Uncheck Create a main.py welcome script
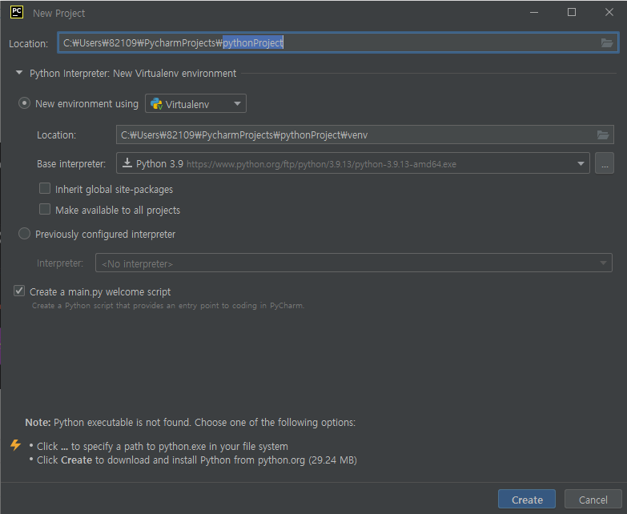This screenshot has width=627, height=514. click(x=19, y=291)
